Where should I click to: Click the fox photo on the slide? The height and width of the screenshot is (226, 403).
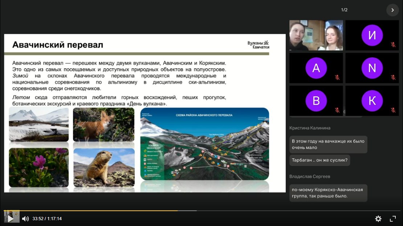click(103, 125)
